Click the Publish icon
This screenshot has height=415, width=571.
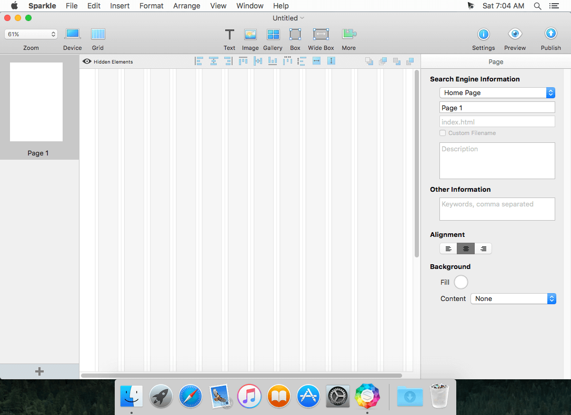(550, 34)
